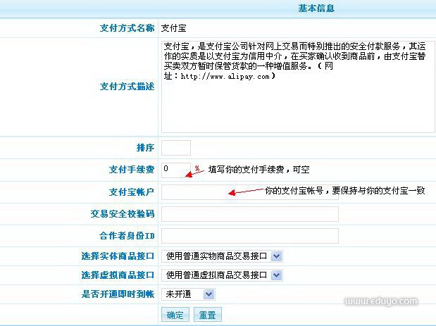Click the red % sign beside fee field

click(x=197, y=169)
